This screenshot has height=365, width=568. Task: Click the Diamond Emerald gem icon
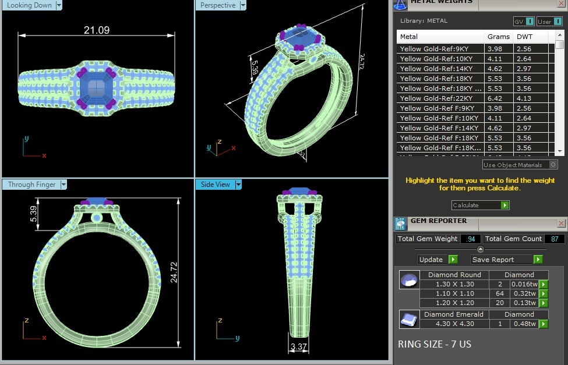click(x=408, y=319)
